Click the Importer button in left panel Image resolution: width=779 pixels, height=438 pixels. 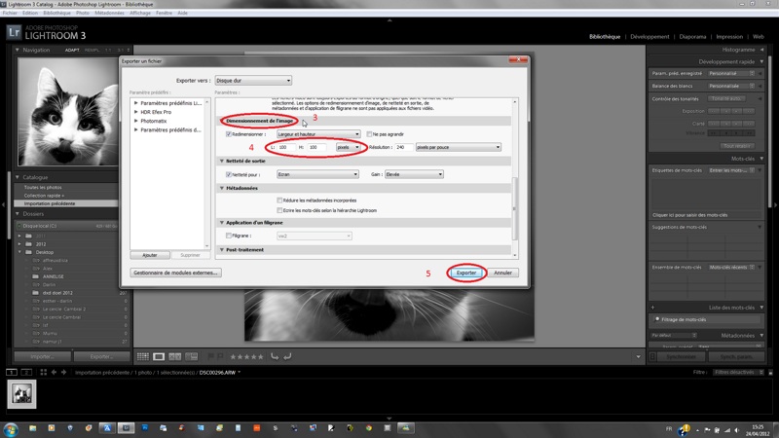[42, 356]
